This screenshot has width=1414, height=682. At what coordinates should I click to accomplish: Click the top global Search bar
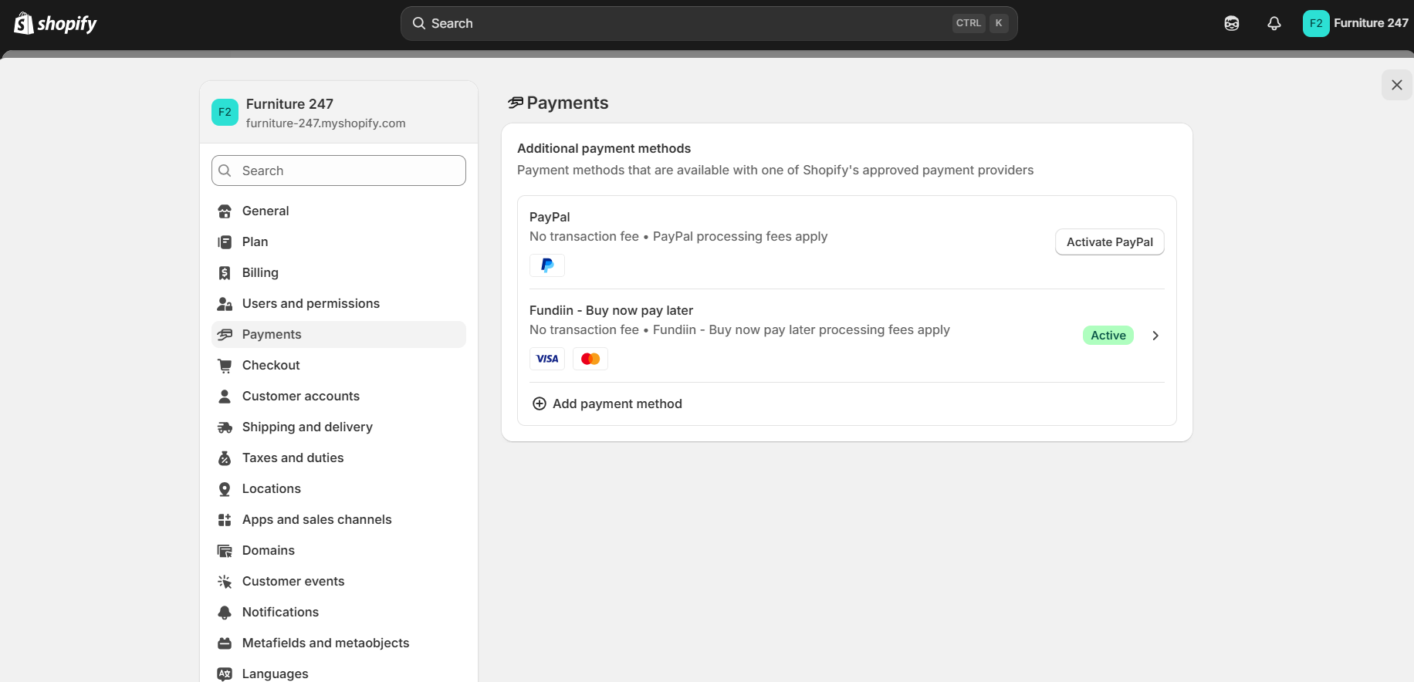coord(709,23)
